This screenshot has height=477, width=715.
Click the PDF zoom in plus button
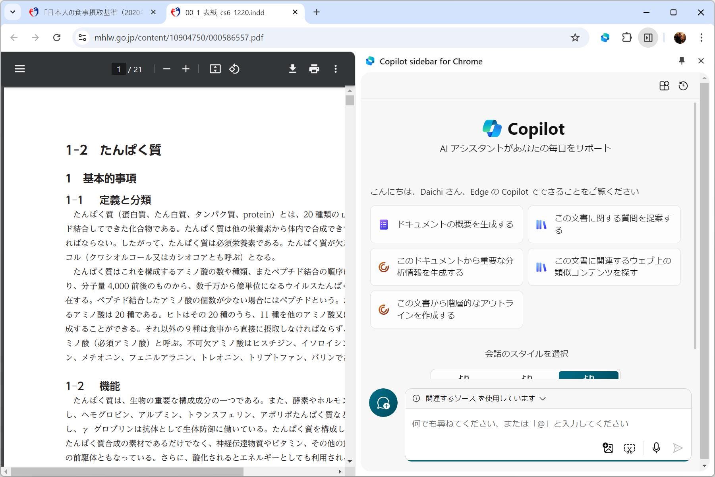click(x=186, y=69)
